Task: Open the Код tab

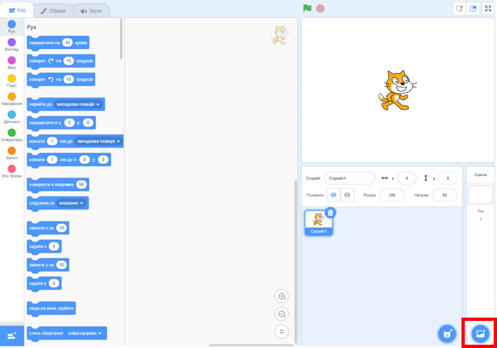Action: [17, 10]
